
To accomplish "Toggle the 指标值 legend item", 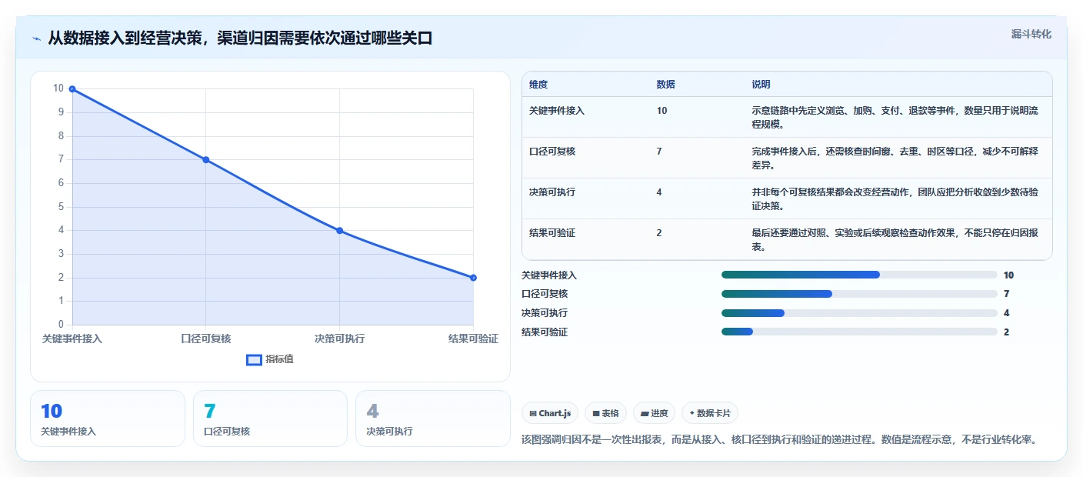I will (270, 359).
